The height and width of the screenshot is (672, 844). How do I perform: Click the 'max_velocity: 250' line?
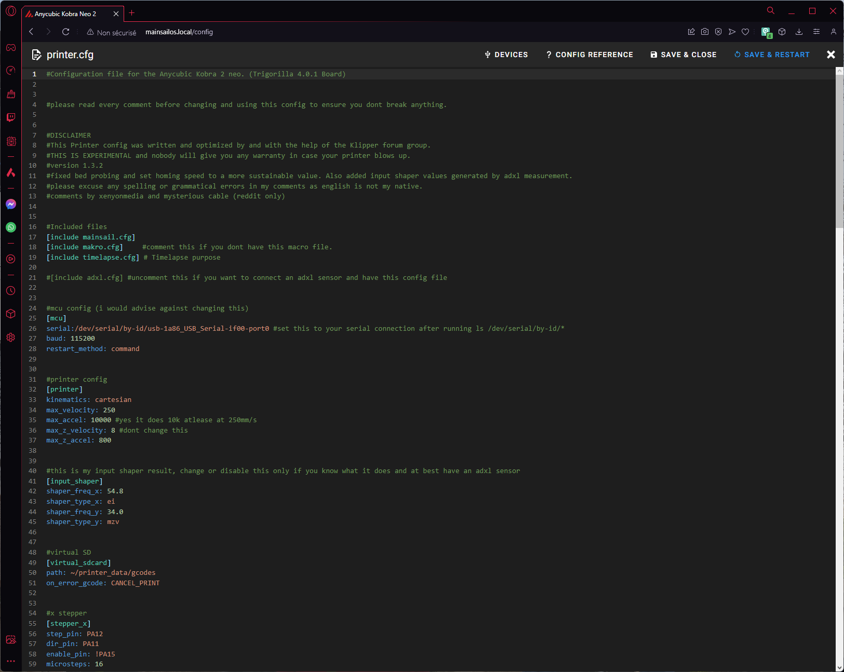point(81,410)
